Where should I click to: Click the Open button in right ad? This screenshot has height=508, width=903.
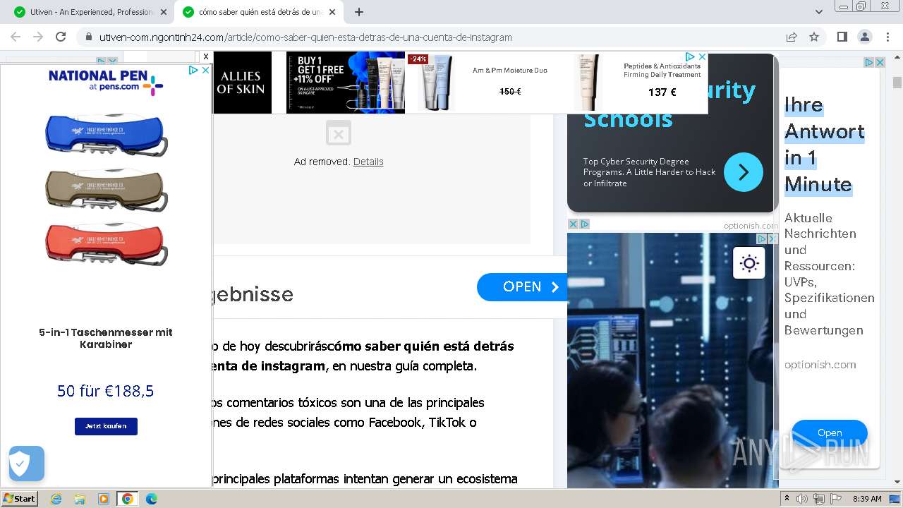830,433
